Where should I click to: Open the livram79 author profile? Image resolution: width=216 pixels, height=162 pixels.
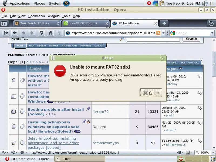[x=100, y=112]
